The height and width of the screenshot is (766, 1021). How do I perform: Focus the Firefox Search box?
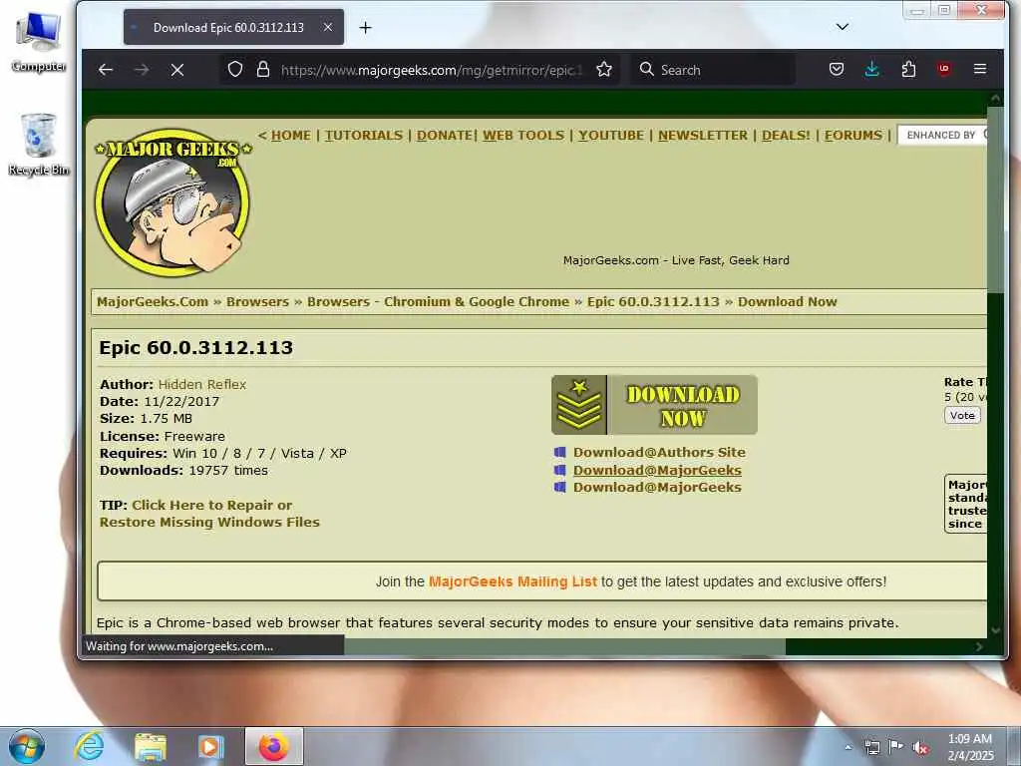coord(713,70)
